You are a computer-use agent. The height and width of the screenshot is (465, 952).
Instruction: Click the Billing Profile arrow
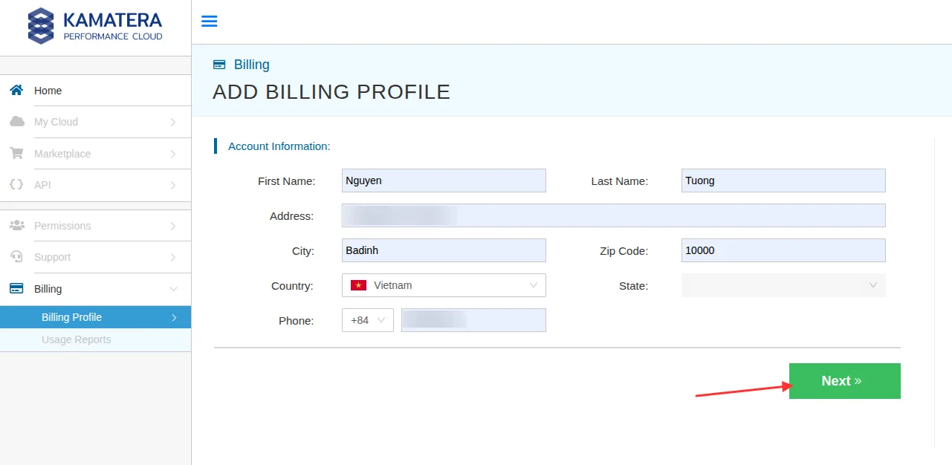pos(174,317)
